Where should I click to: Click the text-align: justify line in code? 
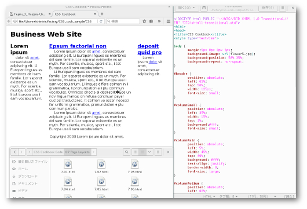pyautogui.click(x=207, y=164)
